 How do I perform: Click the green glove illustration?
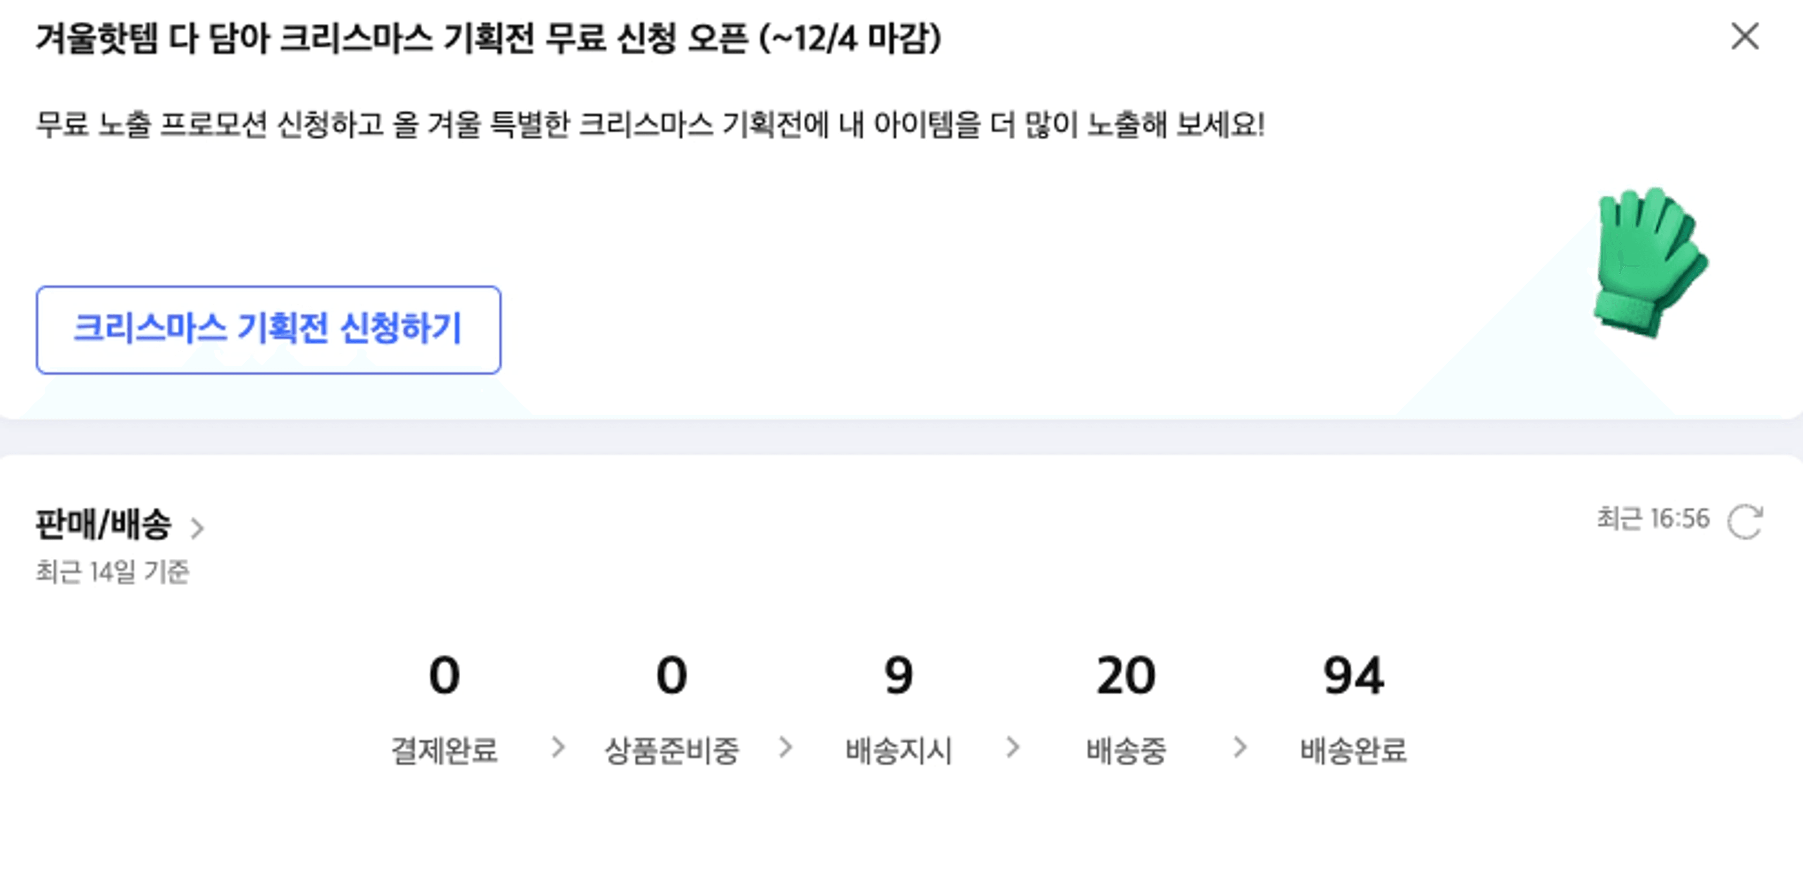click(x=1650, y=262)
